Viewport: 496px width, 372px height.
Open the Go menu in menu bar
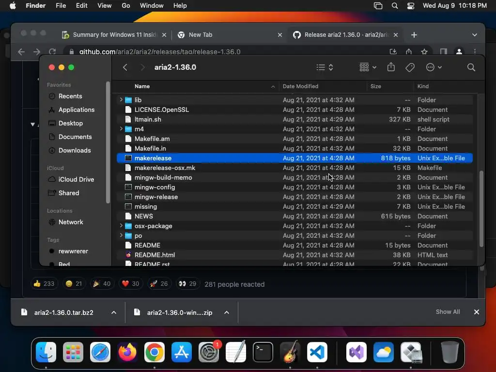coord(125,6)
